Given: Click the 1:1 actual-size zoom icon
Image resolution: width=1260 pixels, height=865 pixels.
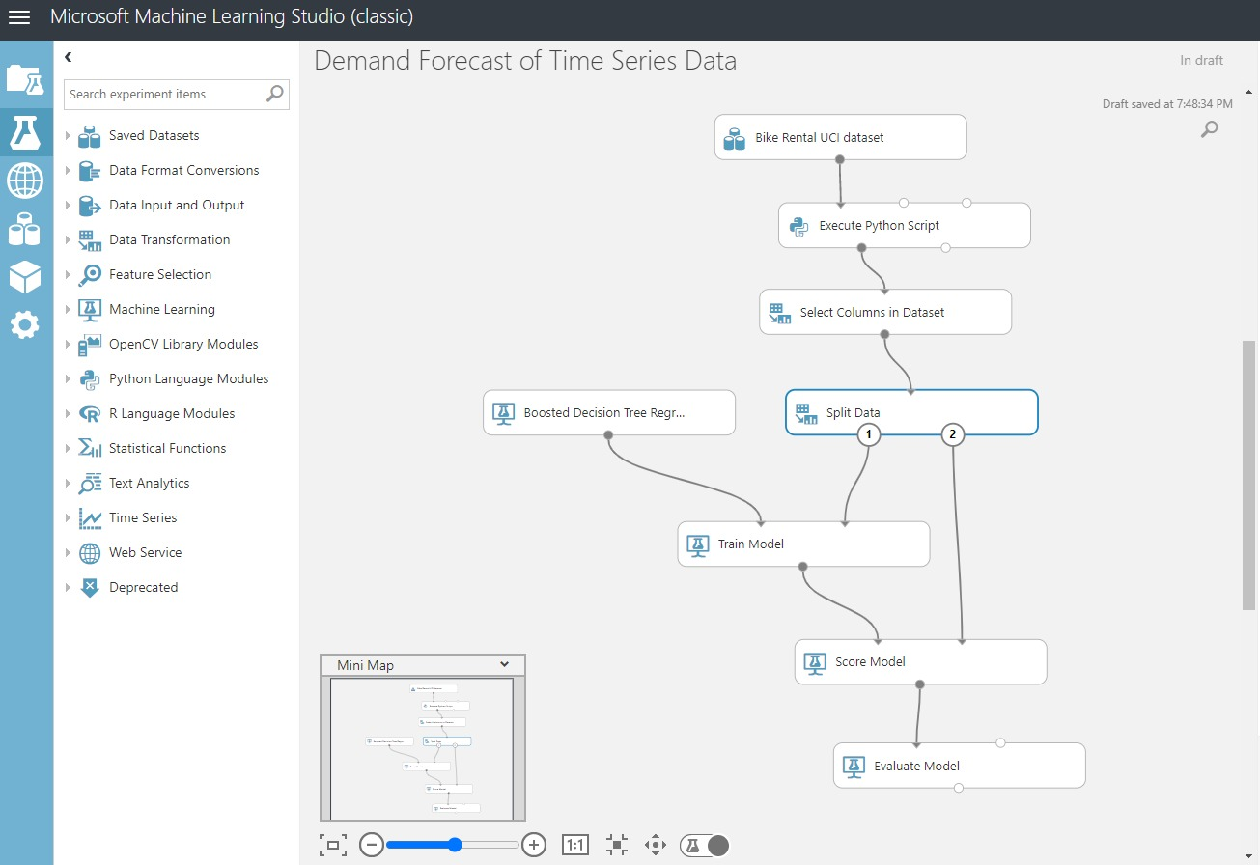Looking at the screenshot, I should [574, 844].
